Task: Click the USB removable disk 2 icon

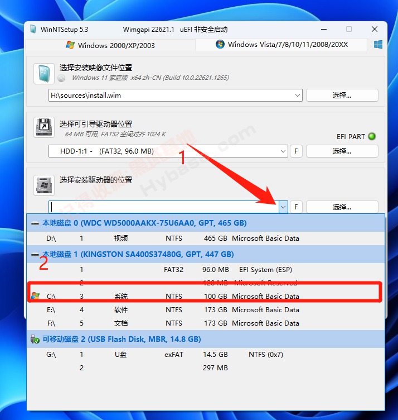Action: [35, 339]
